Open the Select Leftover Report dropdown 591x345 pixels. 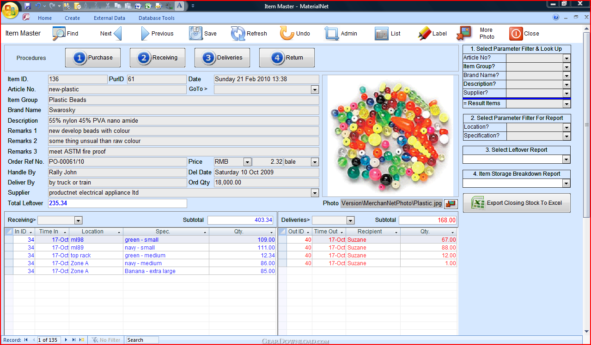(x=566, y=159)
